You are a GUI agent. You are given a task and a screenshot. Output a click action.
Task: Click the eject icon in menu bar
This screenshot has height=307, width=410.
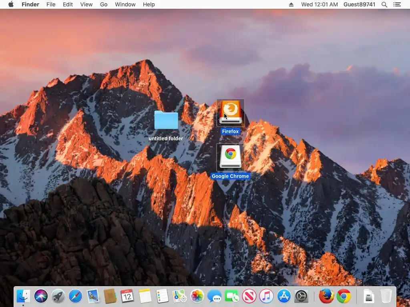point(291,4)
